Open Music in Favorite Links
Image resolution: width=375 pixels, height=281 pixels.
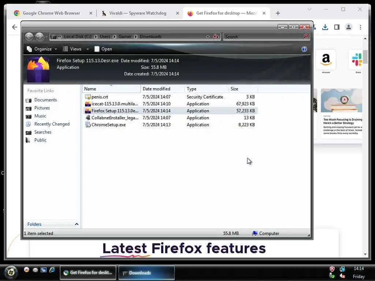[x=40, y=116]
